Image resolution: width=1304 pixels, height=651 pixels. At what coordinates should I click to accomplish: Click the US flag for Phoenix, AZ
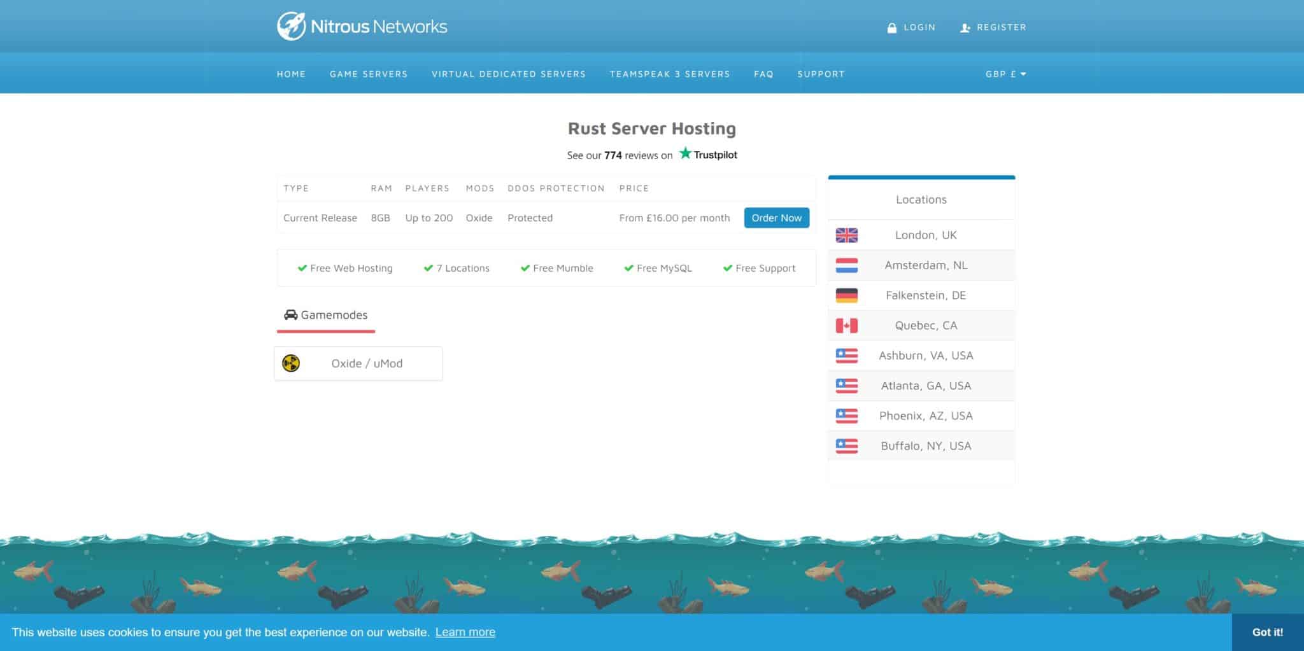(846, 416)
